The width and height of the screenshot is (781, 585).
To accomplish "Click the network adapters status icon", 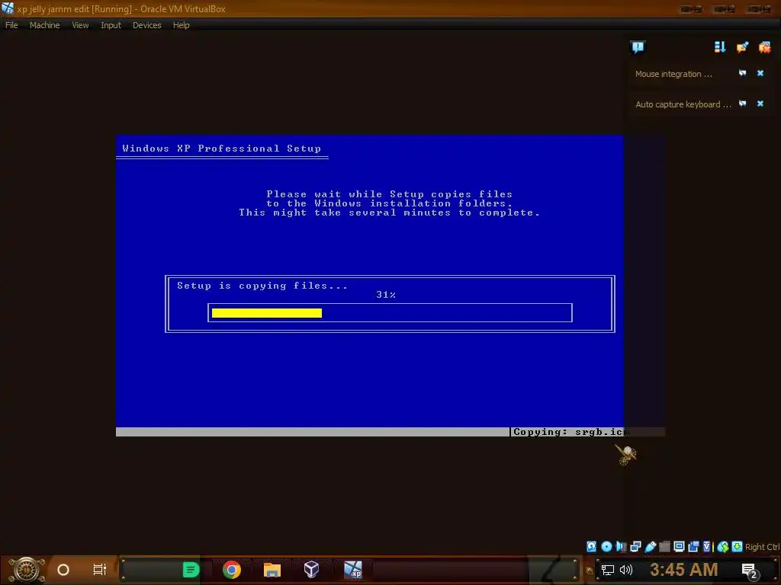I will coord(635,547).
